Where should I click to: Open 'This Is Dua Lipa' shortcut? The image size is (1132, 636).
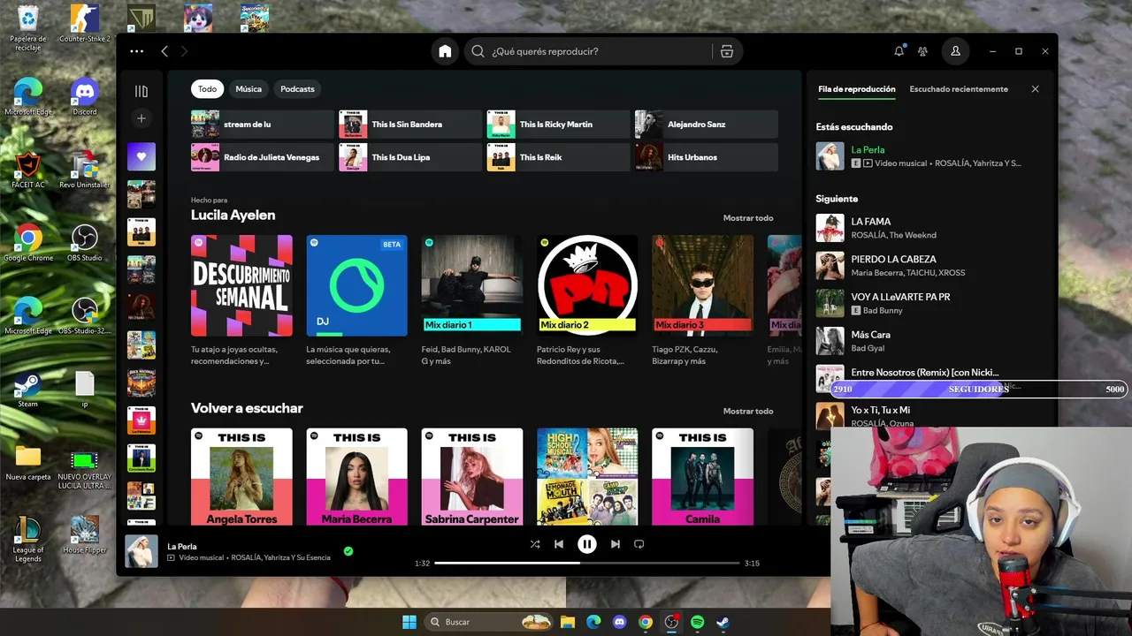click(x=410, y=157)
